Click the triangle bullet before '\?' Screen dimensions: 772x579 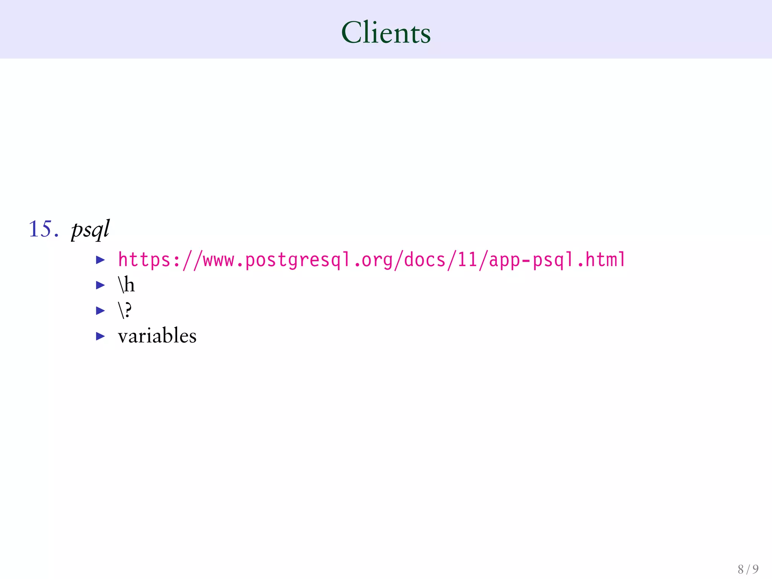coord(100,311)
